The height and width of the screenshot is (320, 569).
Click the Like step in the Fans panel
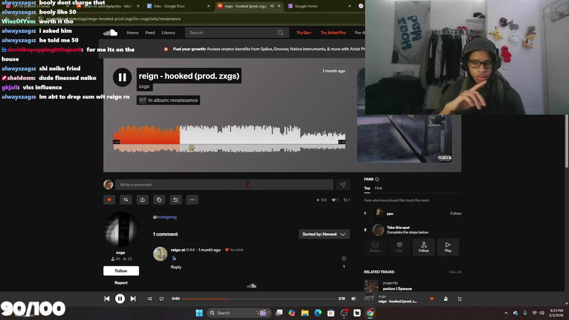point(399,247)
